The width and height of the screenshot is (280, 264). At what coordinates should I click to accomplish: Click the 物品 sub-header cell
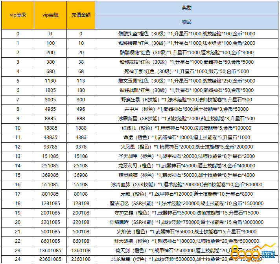[187, 22]
